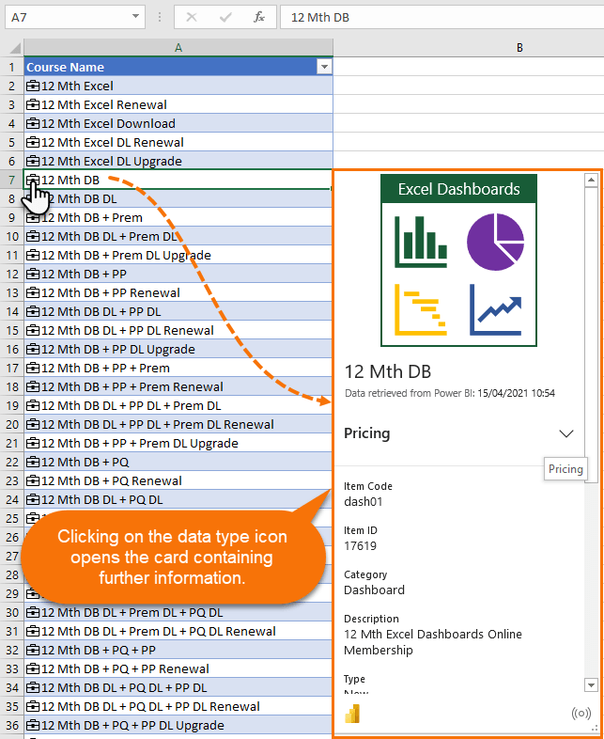604x739 pixels.
Task: Collapse the Pricing section chevron
Action: (x=566, y=433)
